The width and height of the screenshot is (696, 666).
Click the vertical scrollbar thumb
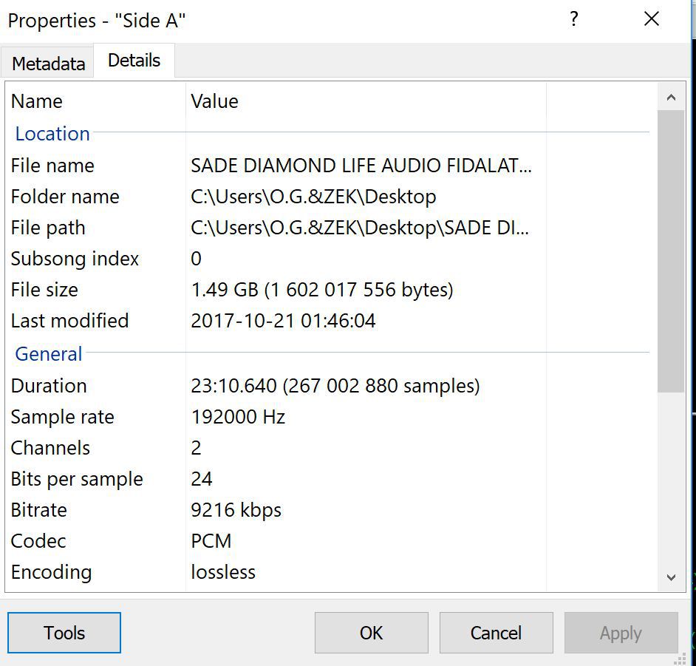[671, 251]
